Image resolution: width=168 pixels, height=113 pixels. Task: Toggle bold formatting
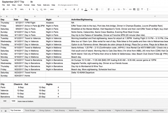point(73,9)
